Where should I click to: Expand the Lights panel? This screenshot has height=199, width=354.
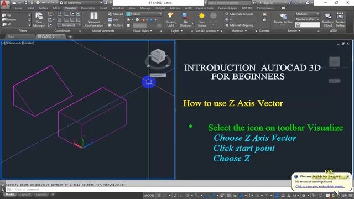(177, 31)
